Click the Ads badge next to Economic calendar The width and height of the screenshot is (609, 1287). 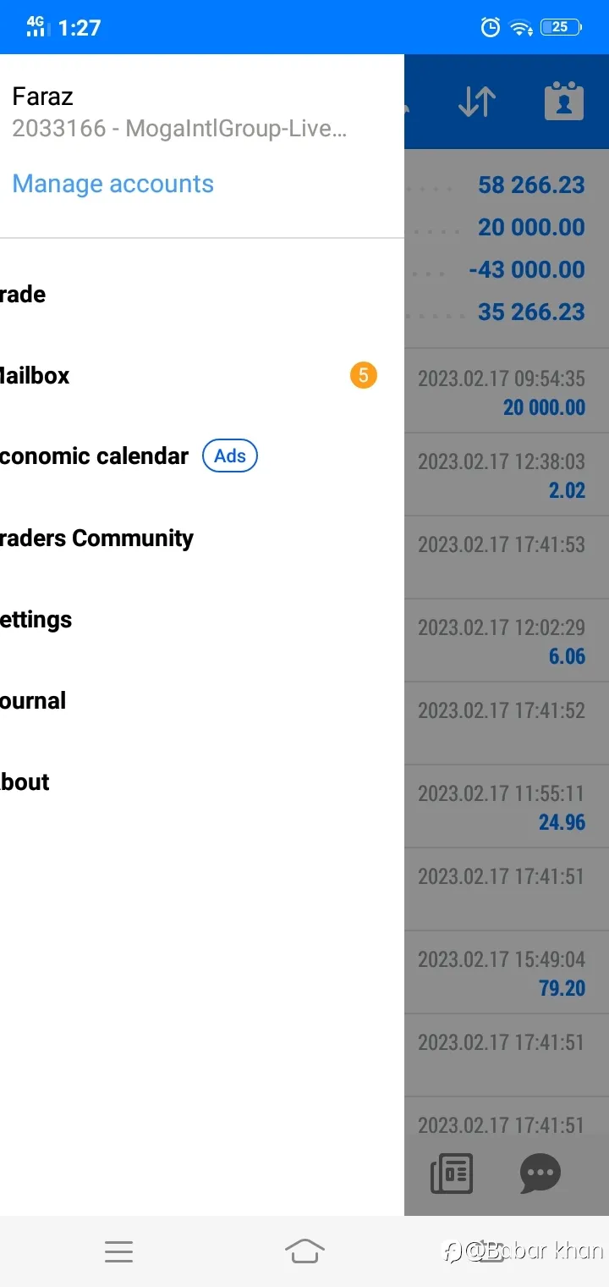(230, 456)
